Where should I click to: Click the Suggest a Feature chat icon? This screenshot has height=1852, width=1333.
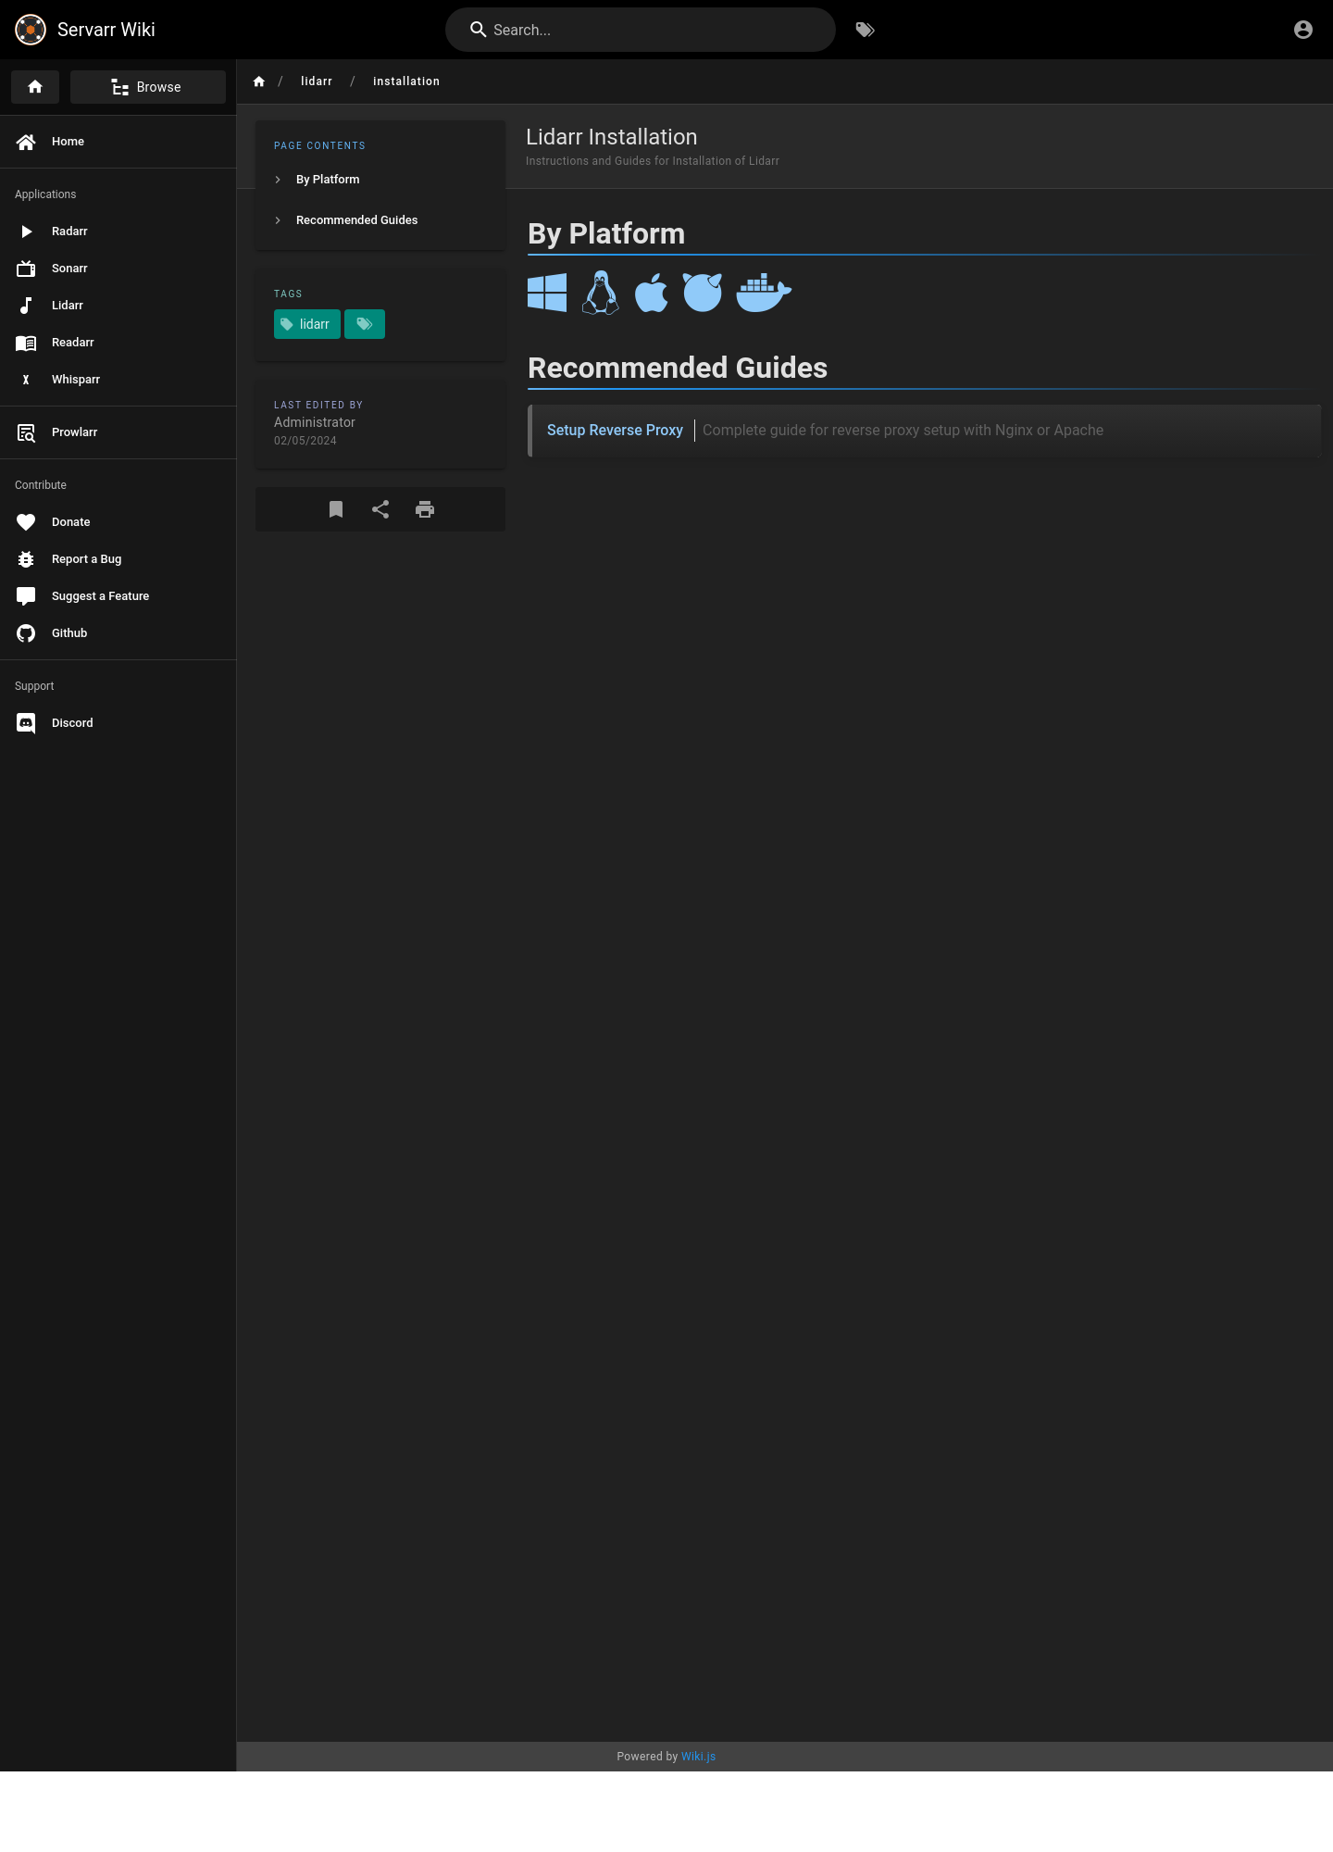[x=26, y=596]
